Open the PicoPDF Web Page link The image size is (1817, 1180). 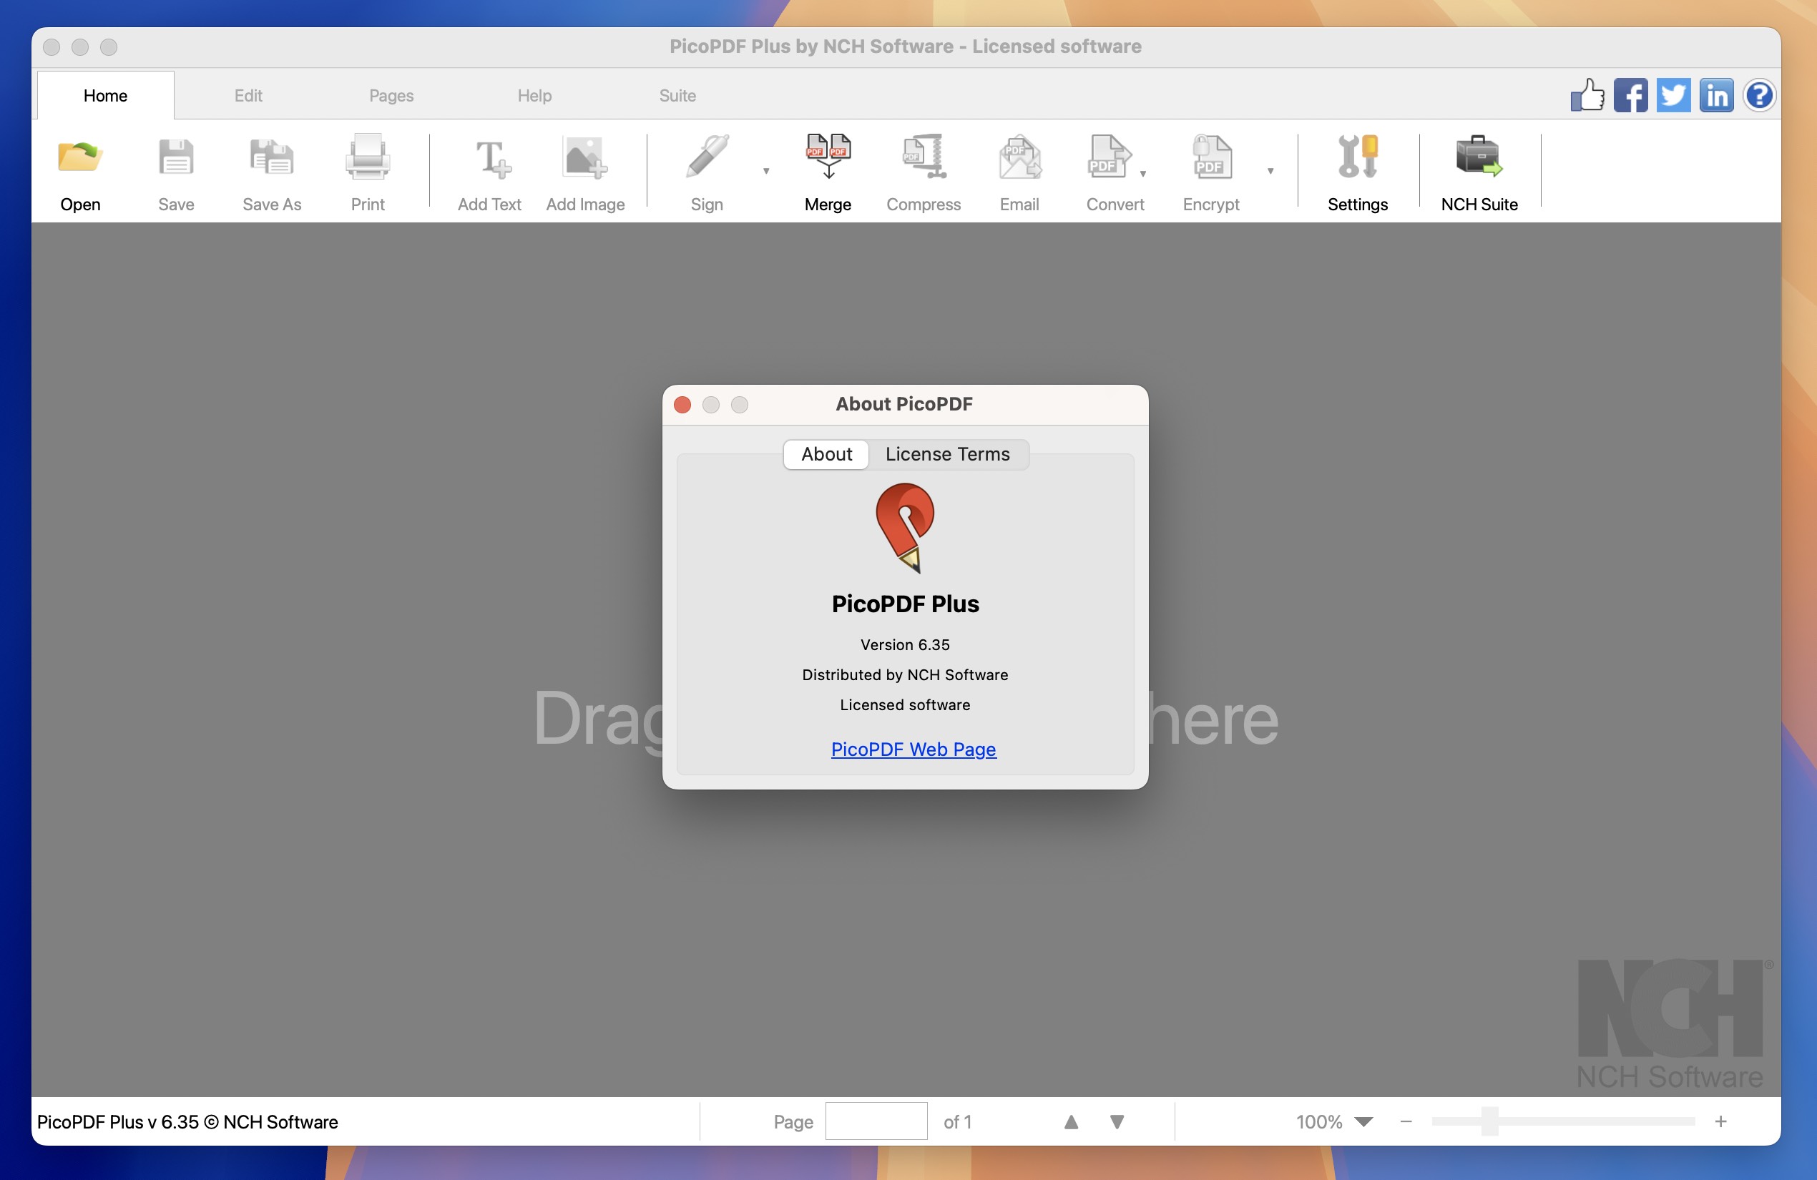pyautogui.click(x=913, y=749)
